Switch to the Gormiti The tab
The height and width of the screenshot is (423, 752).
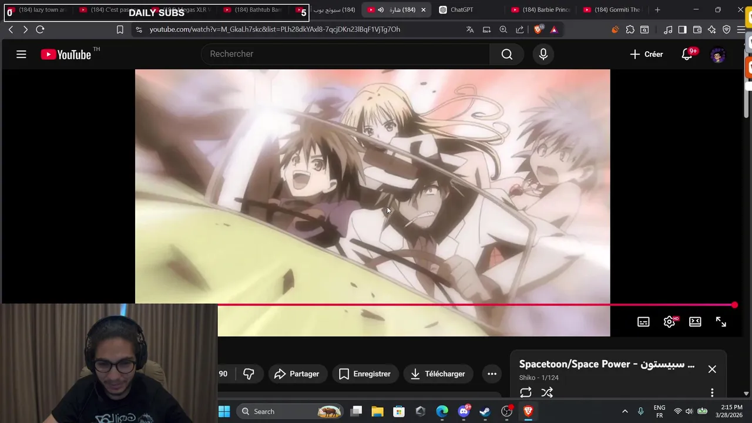(x=613, y=10)
